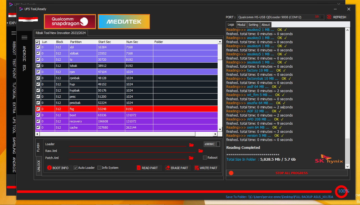The image size is (360, 205).
Task: Open the PORT selection dropdown
Action: click(x=322, y=17)
